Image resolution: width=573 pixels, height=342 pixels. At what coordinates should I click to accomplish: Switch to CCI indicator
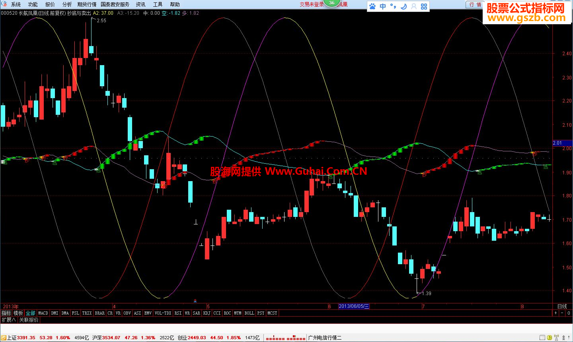[217, 313]
